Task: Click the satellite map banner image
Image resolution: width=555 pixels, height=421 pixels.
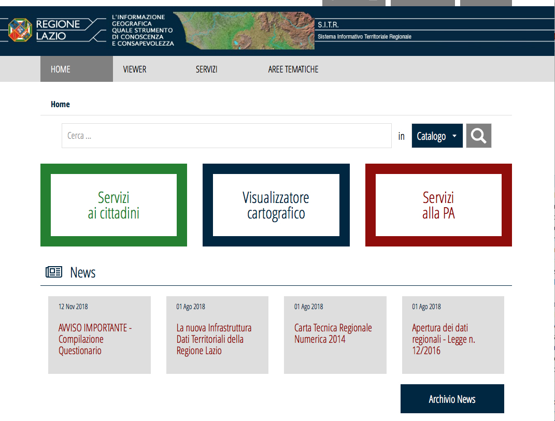Action: 244,31
